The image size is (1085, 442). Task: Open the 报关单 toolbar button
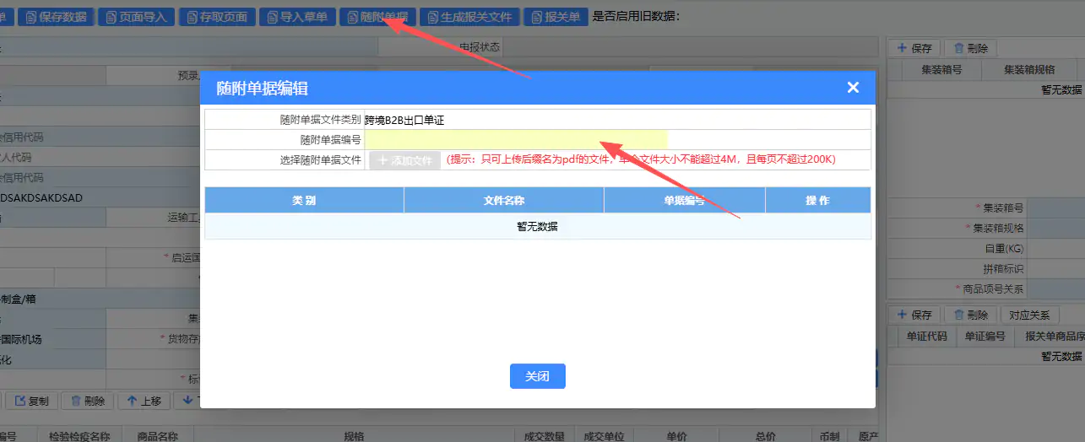point(556,16)
